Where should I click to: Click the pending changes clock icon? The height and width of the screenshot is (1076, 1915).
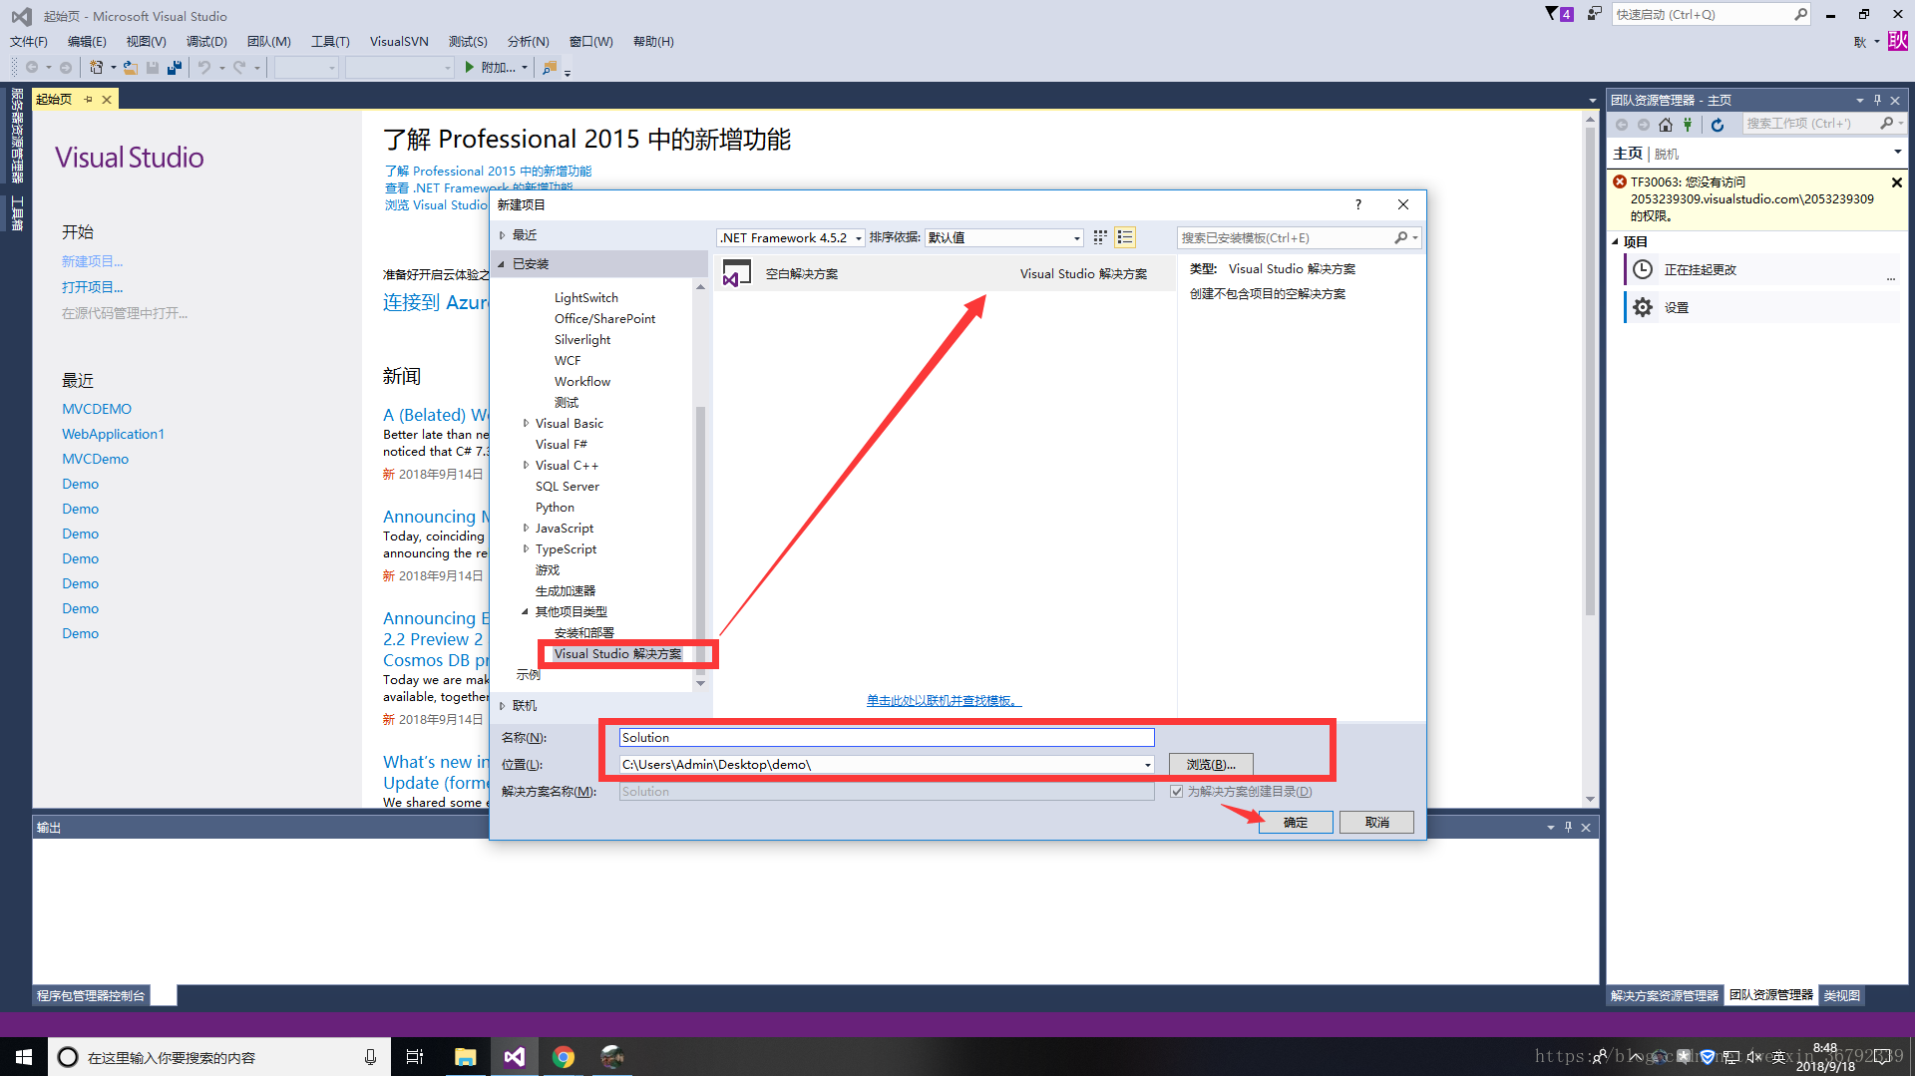tap(1643, 269)
